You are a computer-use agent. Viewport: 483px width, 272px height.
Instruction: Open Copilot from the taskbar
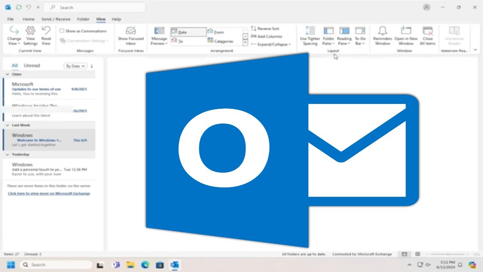click(x=472, y=265)
